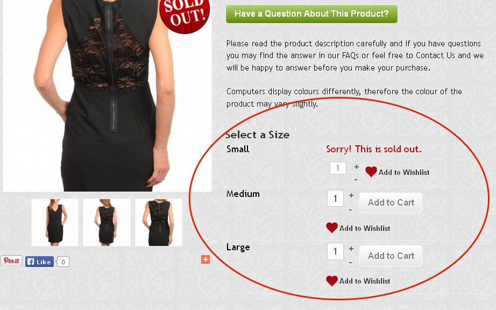Click the Pin it button

[12, 261]
